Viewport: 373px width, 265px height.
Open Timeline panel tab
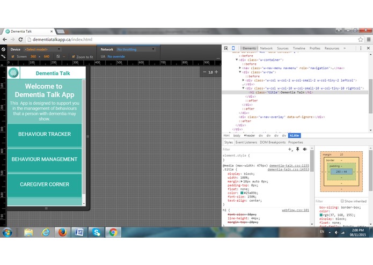point(299,48)
